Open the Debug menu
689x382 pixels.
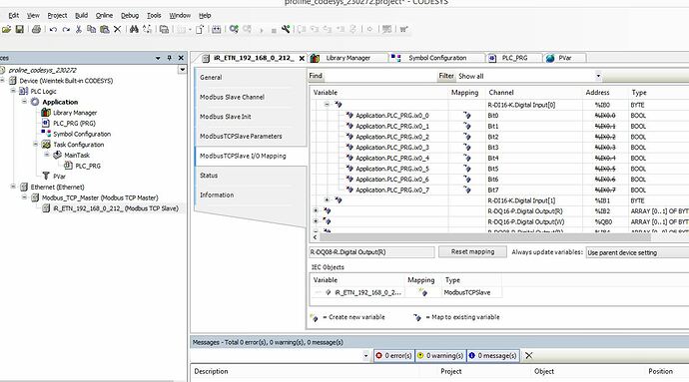pos(130,15)
